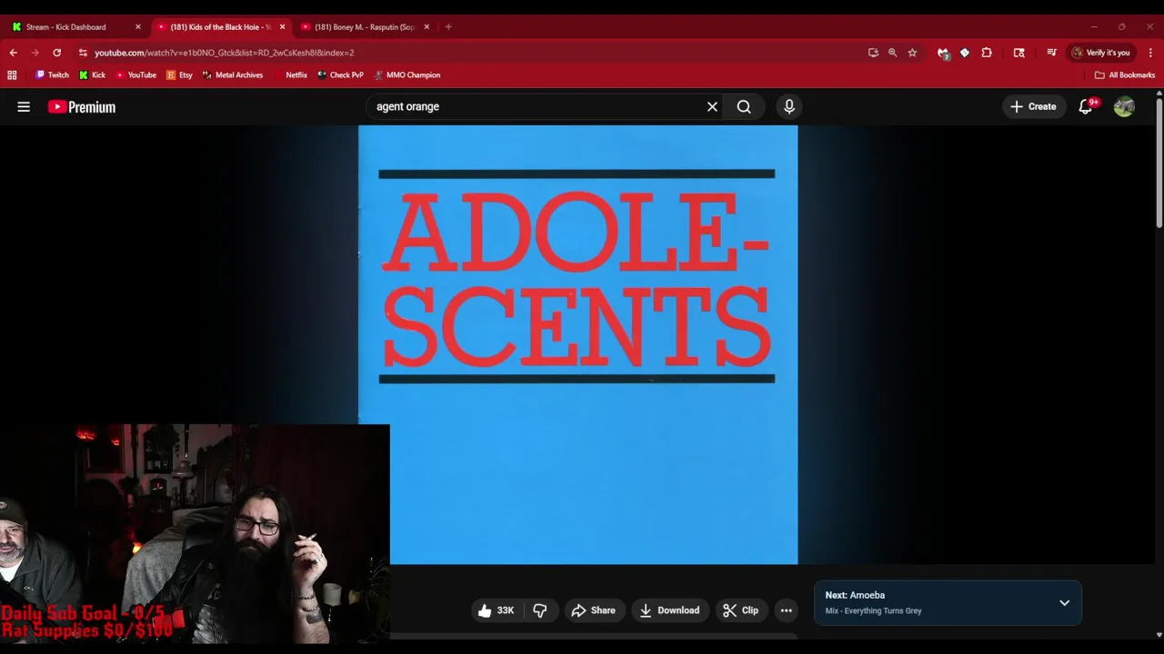Screen dimensions: 1164x654
Task: Click the Adolescents album art video
Action: [577, 345]
